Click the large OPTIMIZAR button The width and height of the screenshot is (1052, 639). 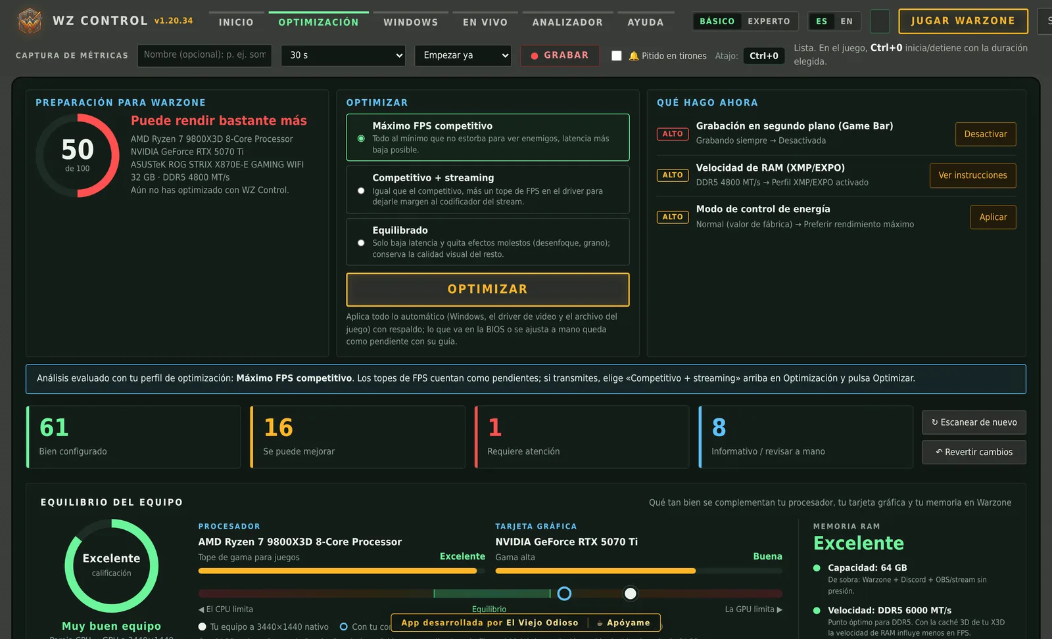coord(488,290)
